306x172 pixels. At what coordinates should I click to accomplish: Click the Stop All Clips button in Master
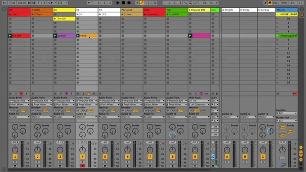(277, 94)
